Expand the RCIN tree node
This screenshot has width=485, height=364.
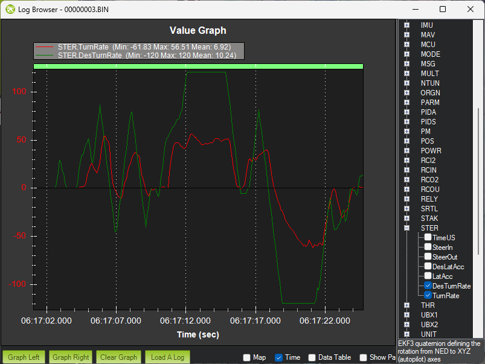[406, 170]
